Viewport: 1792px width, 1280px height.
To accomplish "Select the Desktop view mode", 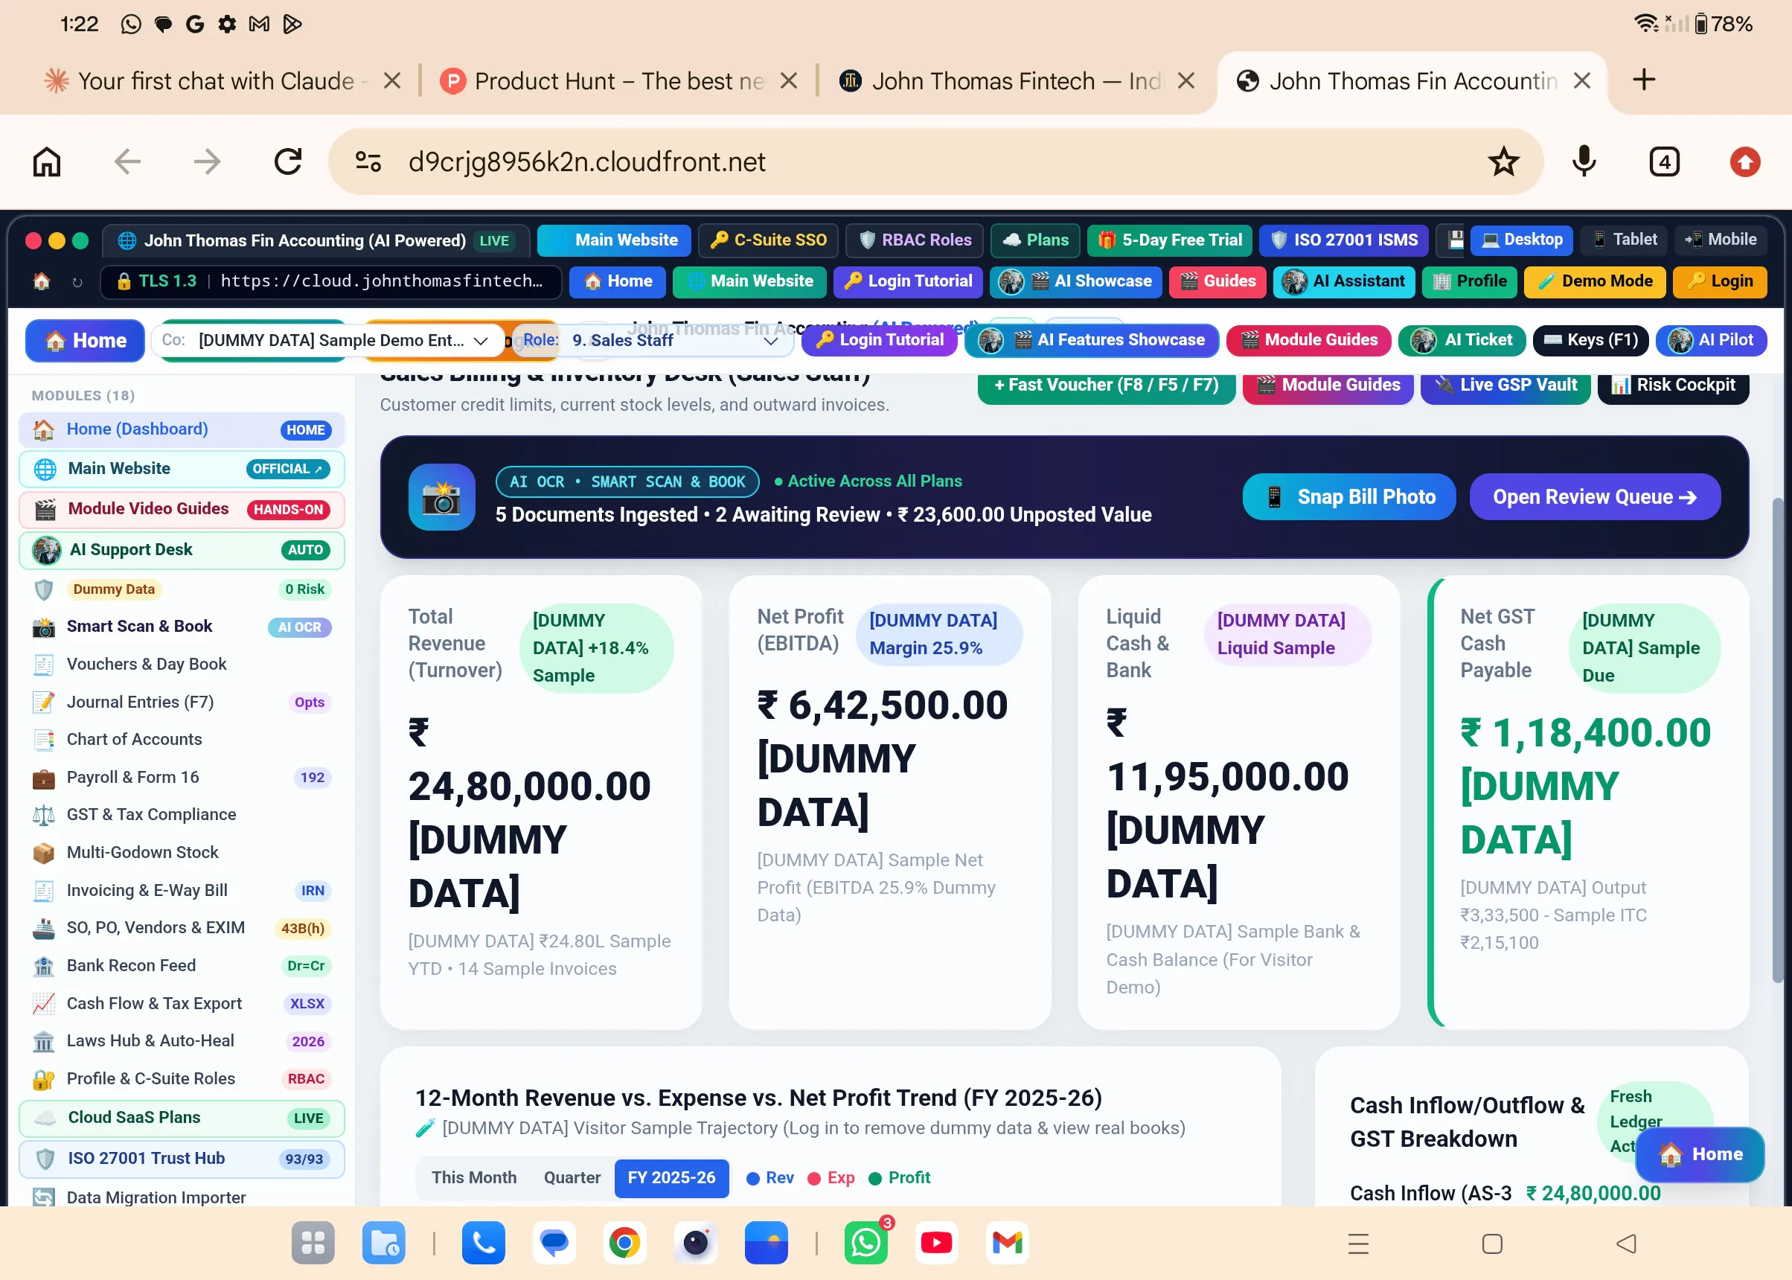I will (x=1521, y=240).
